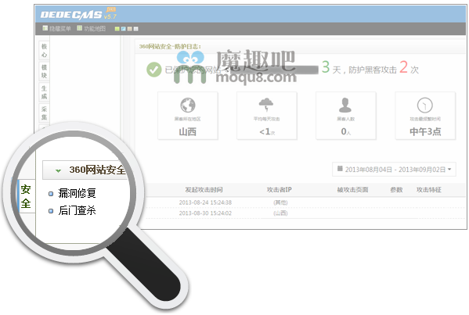Select the 2013-08-30 15:24:02 attack row
Screen dimensions: 469x315
coord(305,213)
